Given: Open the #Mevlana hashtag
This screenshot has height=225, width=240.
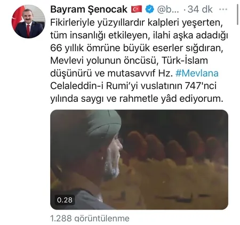Looking at the screenshot, I should [x=197, y=73].
